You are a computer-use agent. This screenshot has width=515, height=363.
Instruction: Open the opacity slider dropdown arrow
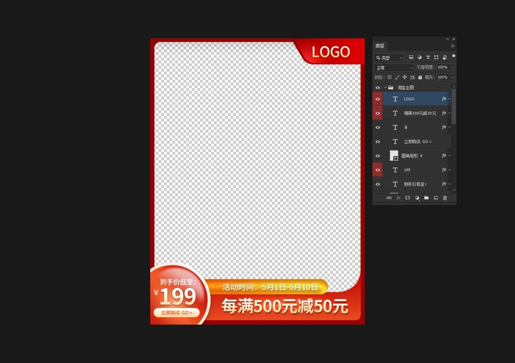point(452,68)
